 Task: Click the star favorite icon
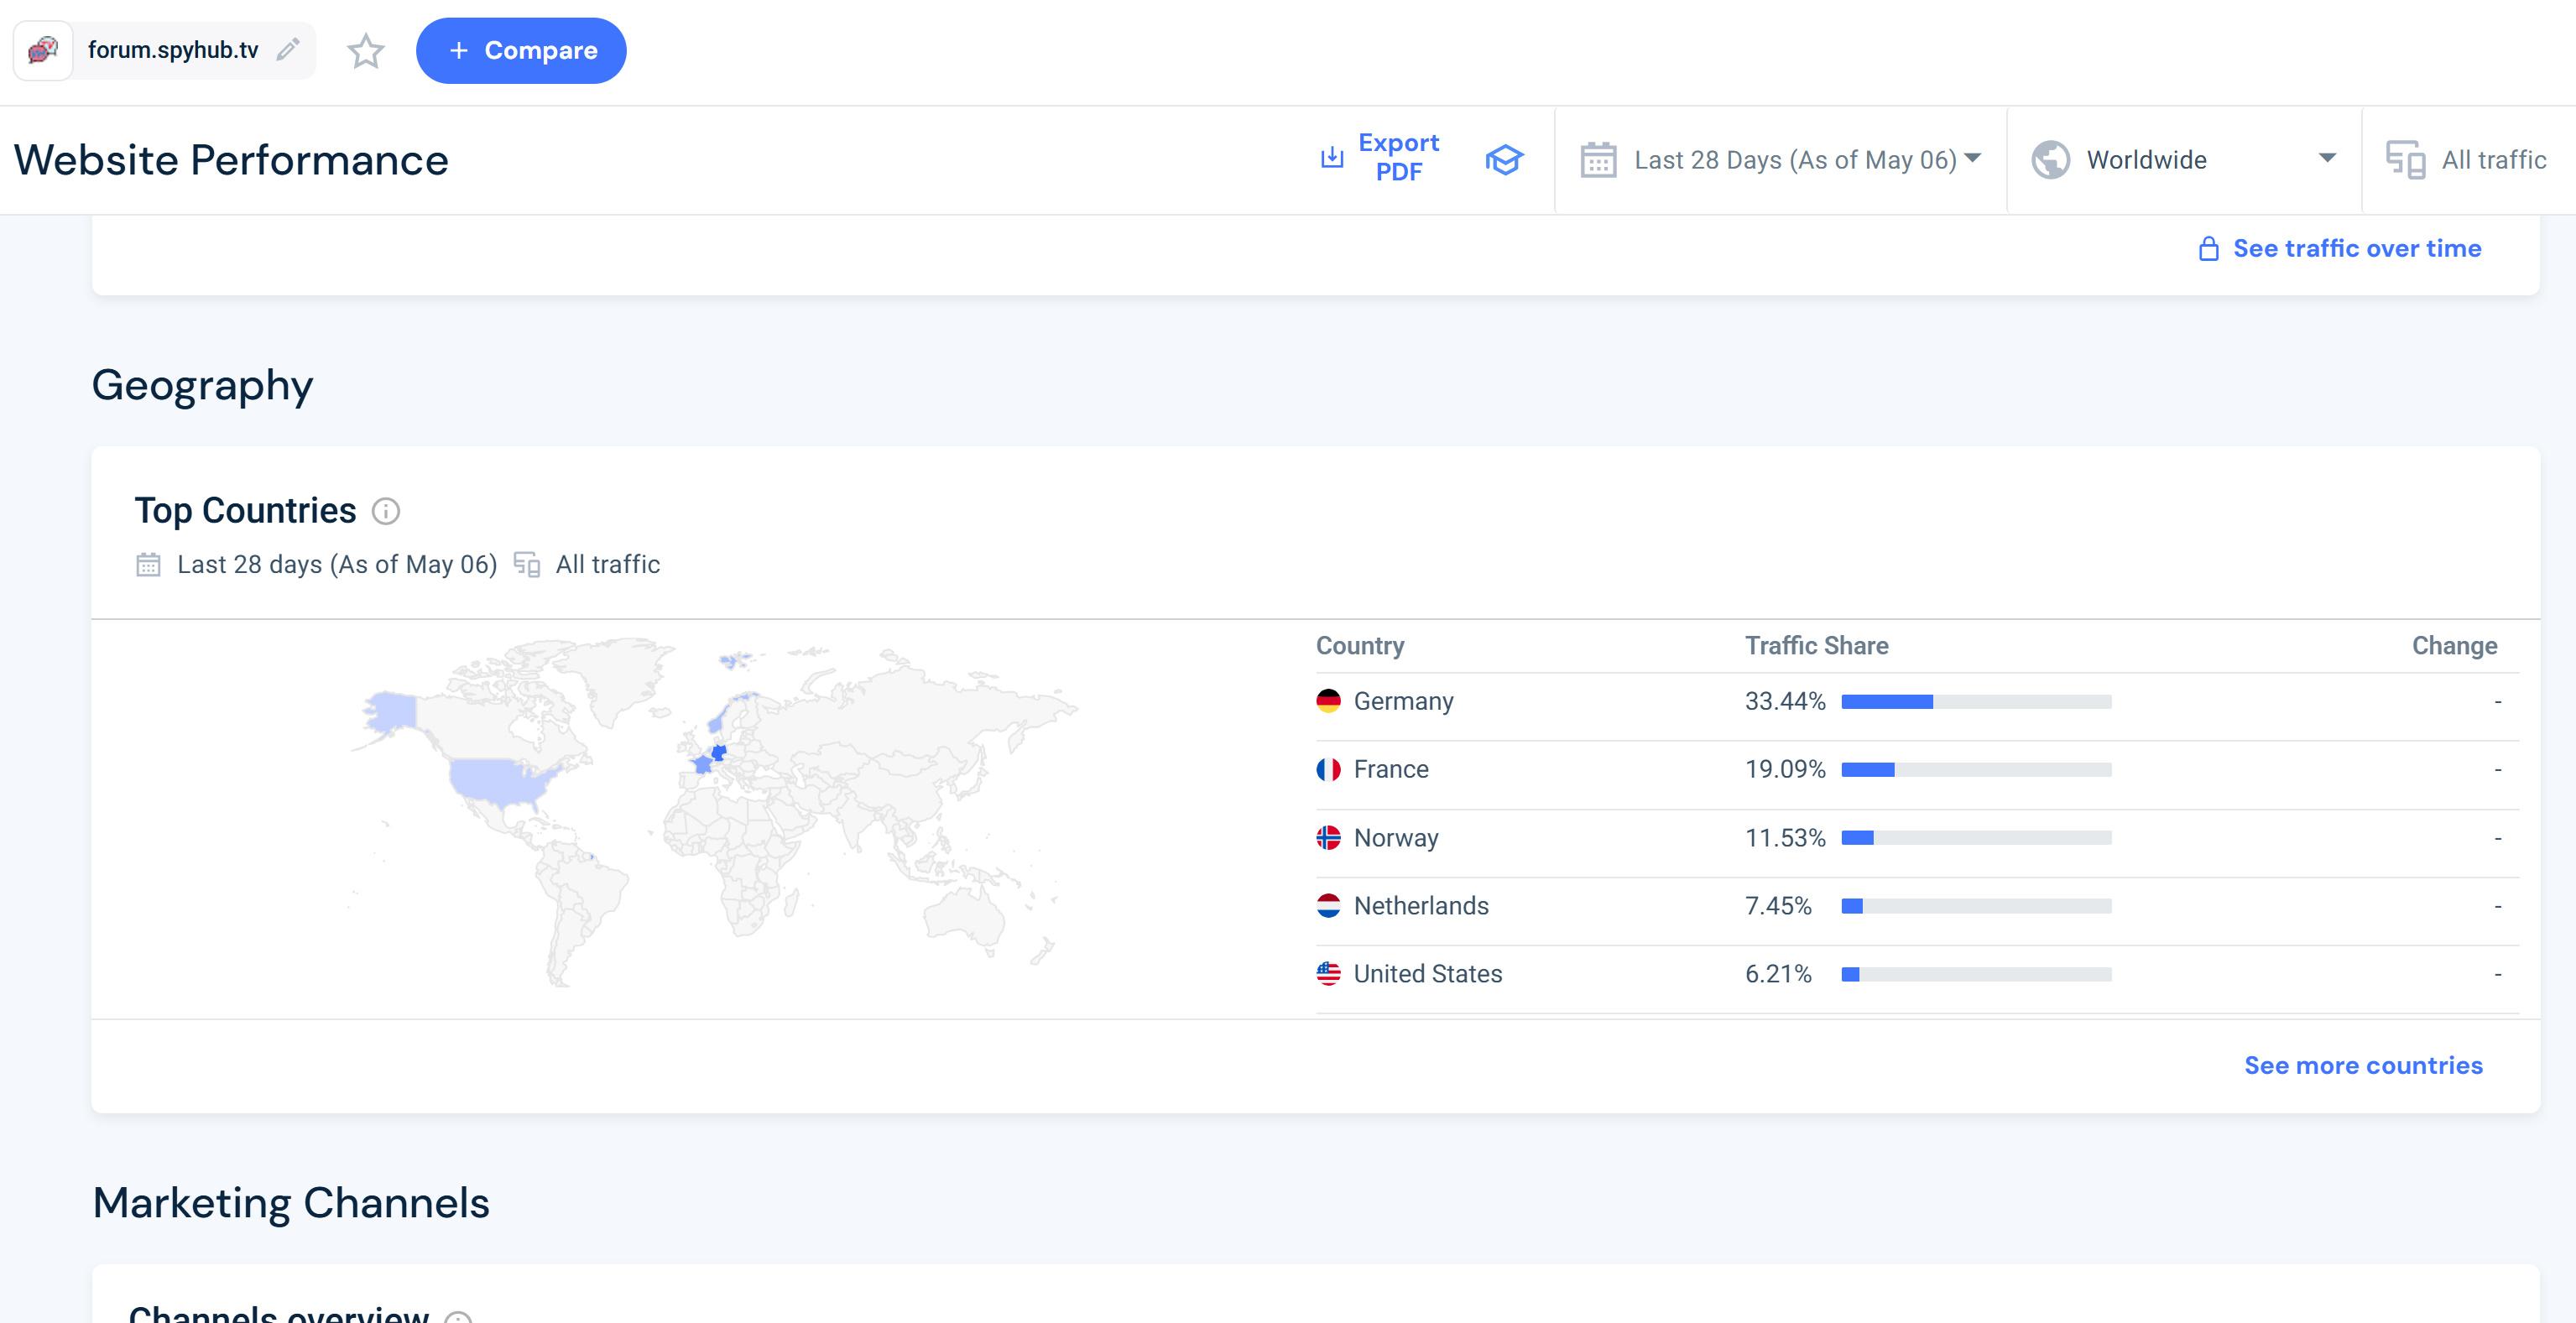click(x=366, y=51)
